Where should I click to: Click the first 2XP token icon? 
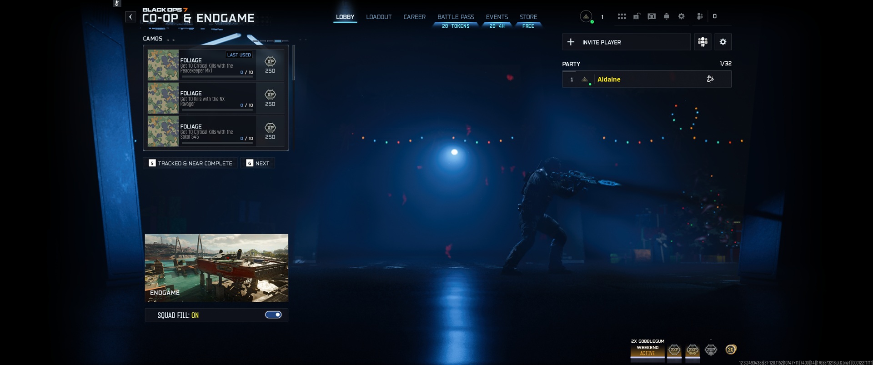tap(674, 350)
